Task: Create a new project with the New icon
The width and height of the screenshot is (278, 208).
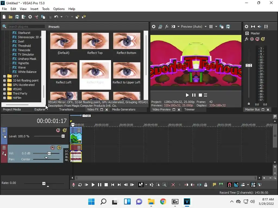Action: (x=4, y=17)
